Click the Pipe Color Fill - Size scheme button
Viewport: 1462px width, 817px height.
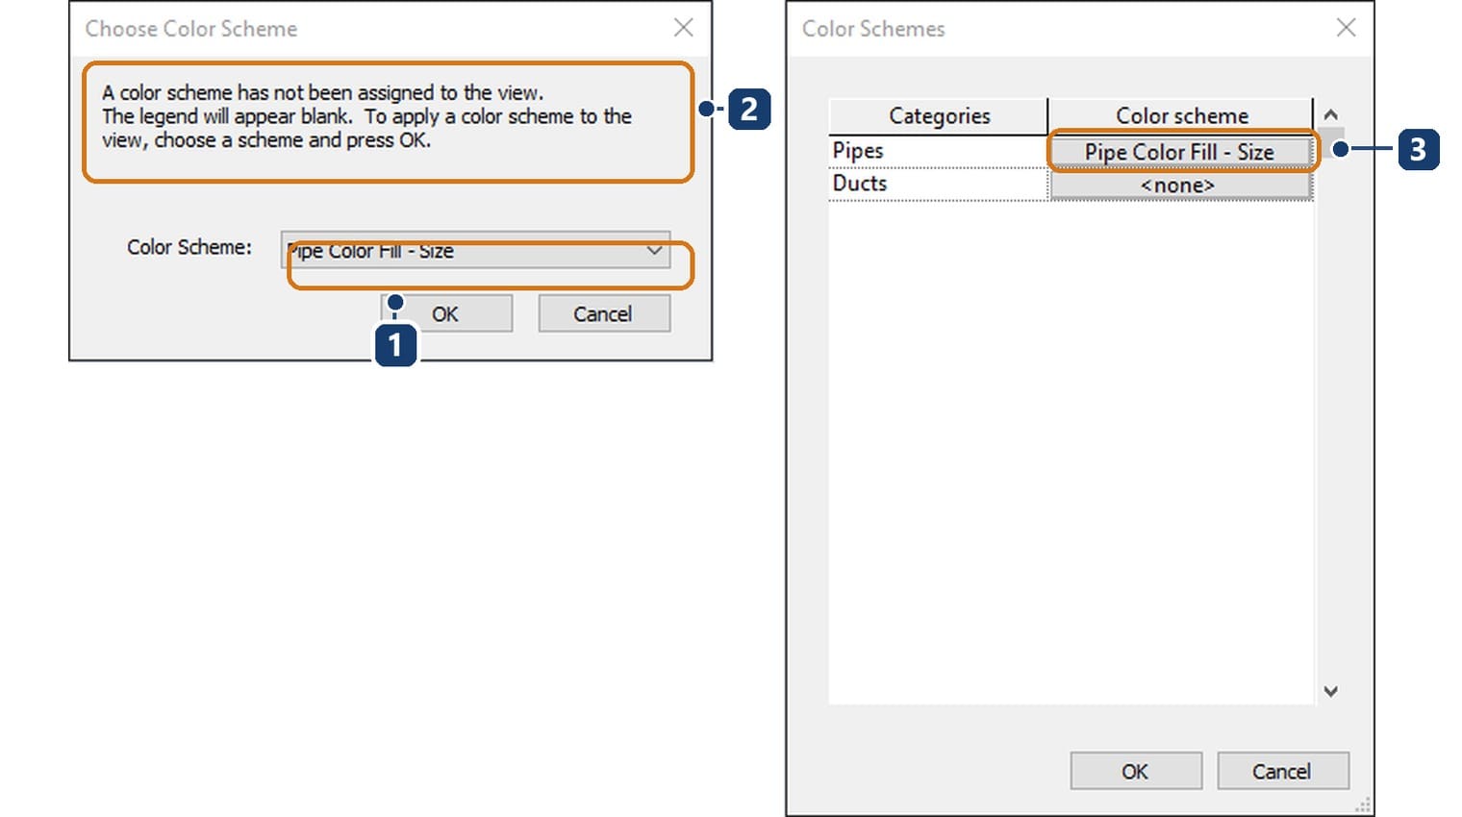pyautogui.click(x=1180, y=152)
